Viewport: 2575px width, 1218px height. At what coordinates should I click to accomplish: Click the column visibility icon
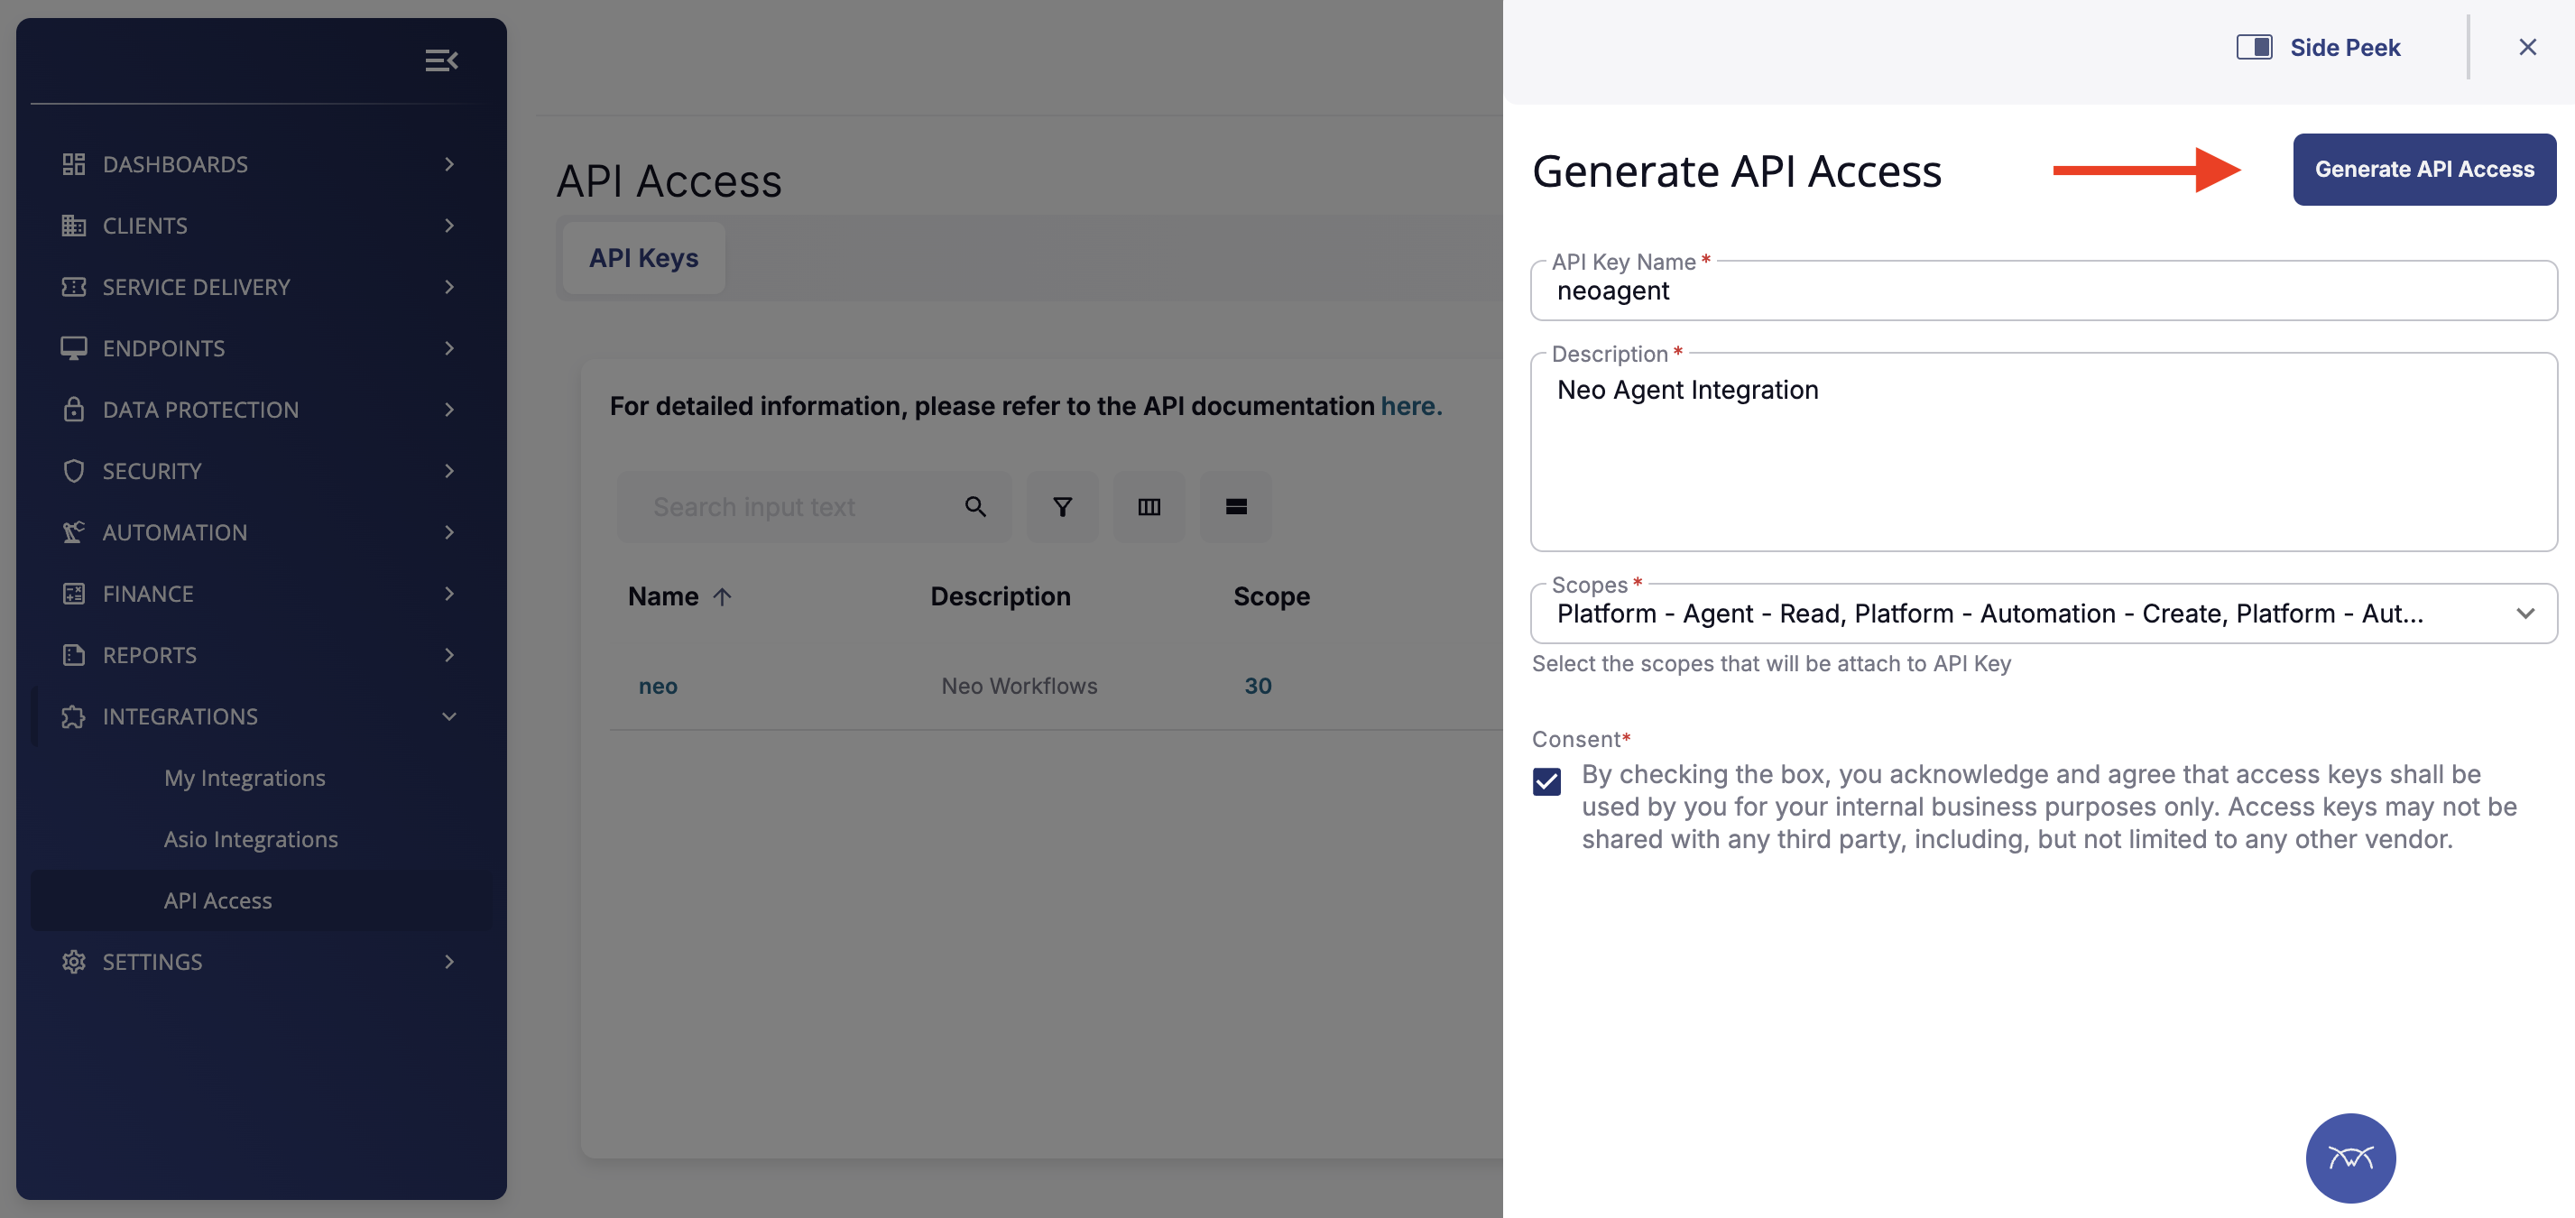[x=1149, y=506]
